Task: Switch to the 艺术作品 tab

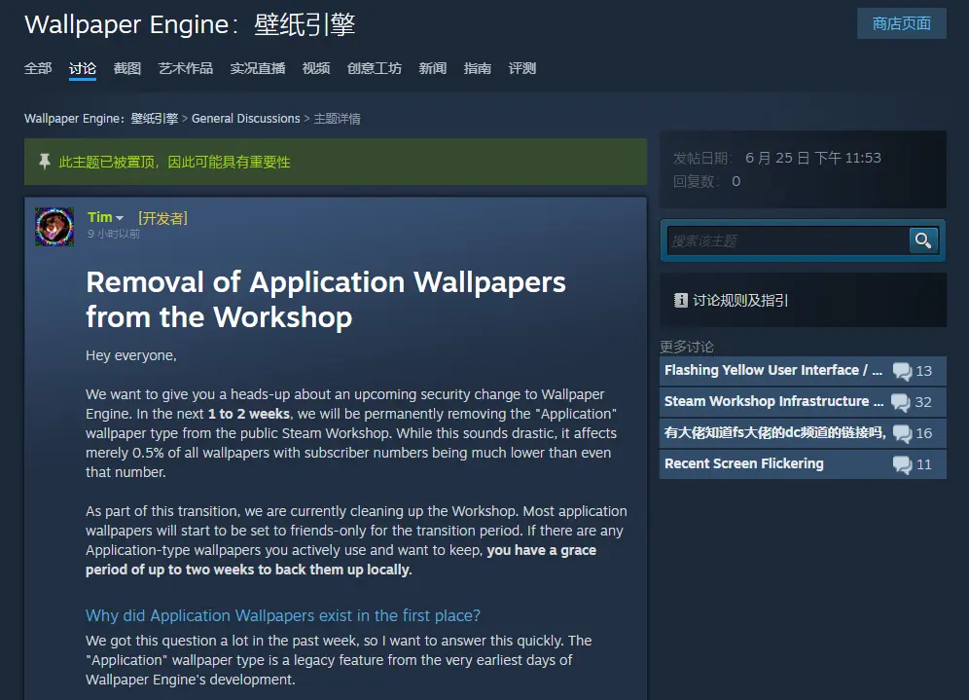Action: pyautogui.click(x=186, y=68)
